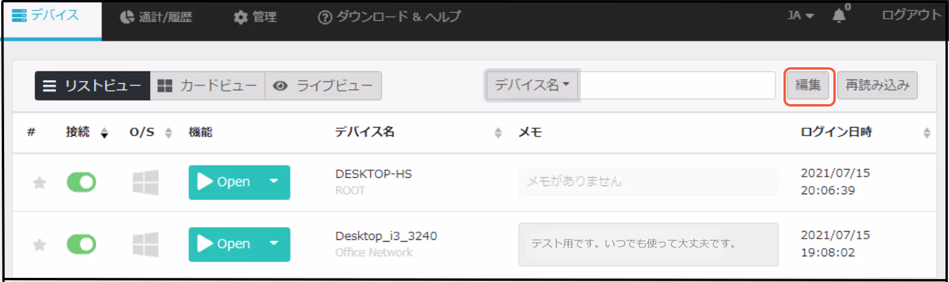Click Open button for DESKTOP-HS
Viewport: 949px width, 282px height.
point(224,182)
